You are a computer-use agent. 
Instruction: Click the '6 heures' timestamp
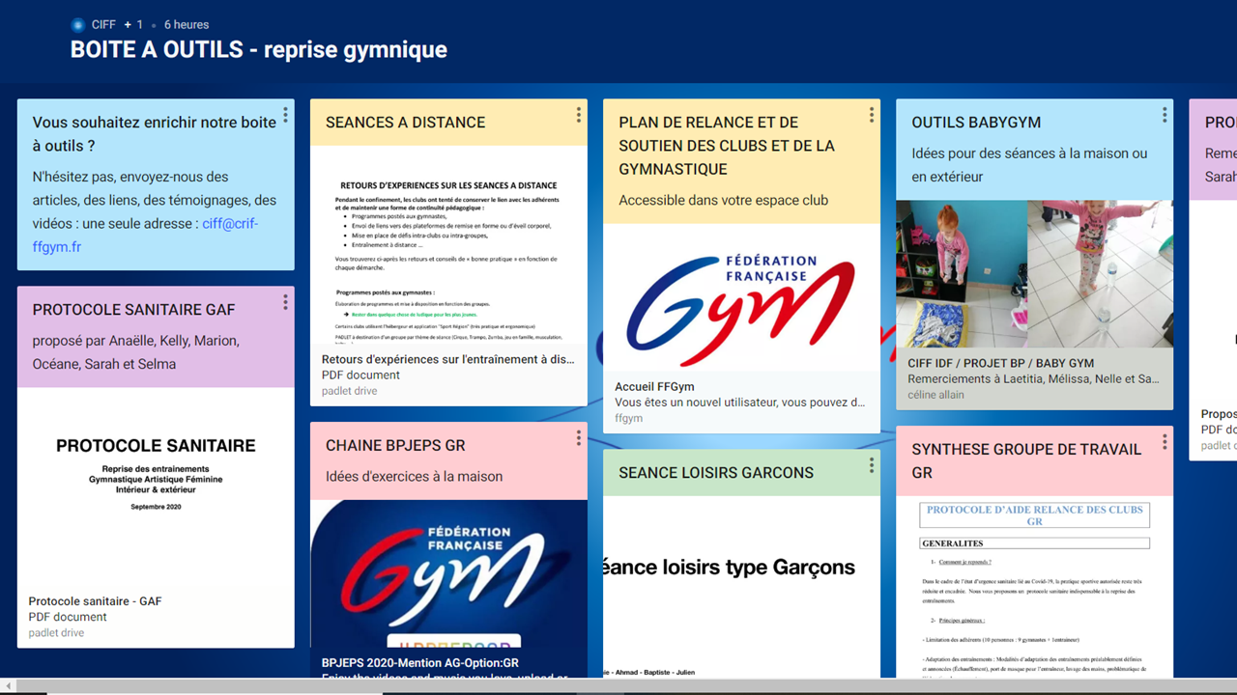(187, 25)
